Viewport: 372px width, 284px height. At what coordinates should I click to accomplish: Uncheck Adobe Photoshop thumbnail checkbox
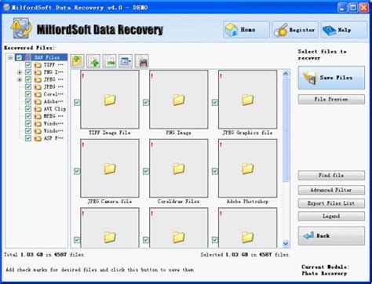[215, 171]
